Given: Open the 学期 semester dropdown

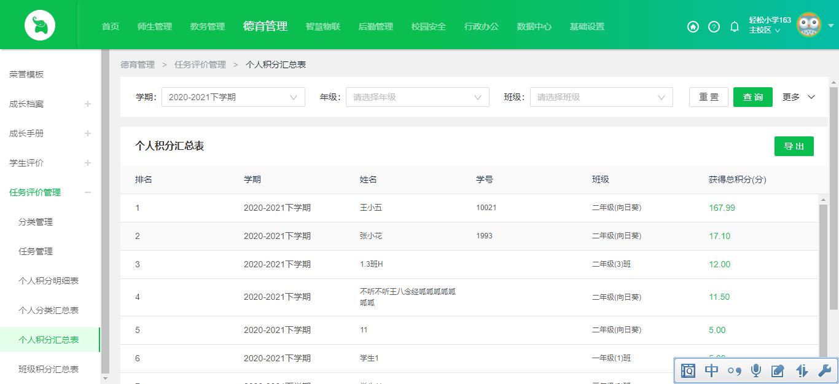Looking at the screenshot, I should [x=233, y=96].
